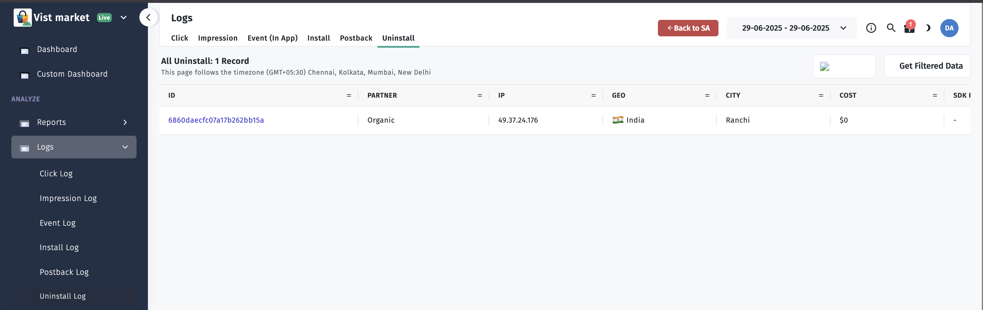Click the info circle icon
Viewport: 983px width, 310px height.
point(871,28)
